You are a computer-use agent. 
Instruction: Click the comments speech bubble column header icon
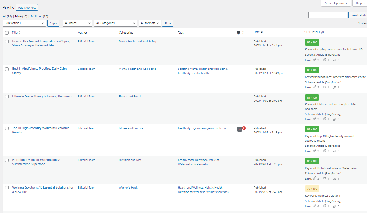coord(239,33)
